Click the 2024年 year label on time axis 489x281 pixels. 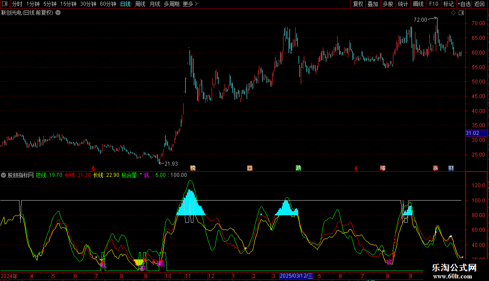point(9,276)
